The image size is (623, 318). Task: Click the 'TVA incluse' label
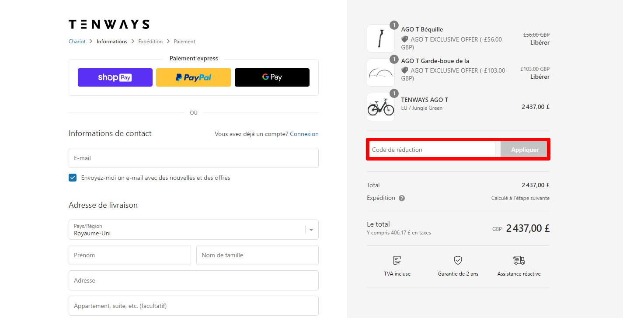(397, 274)
